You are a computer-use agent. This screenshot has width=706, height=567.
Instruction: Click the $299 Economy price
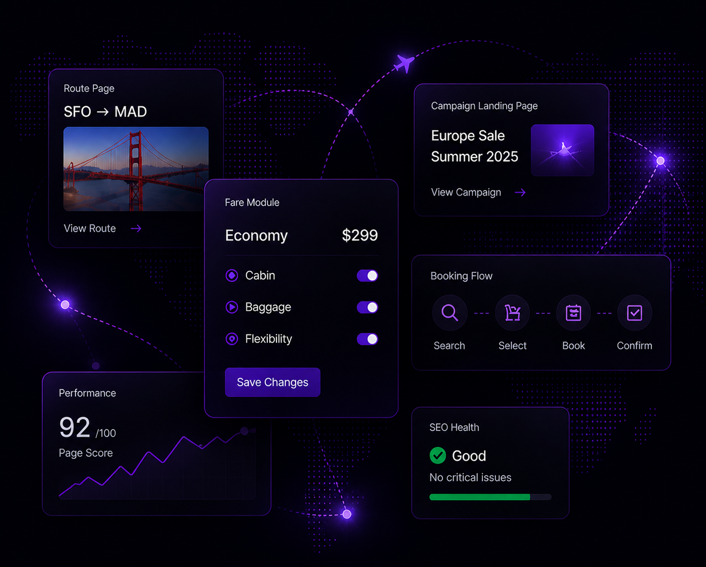(x=360, y=235)
